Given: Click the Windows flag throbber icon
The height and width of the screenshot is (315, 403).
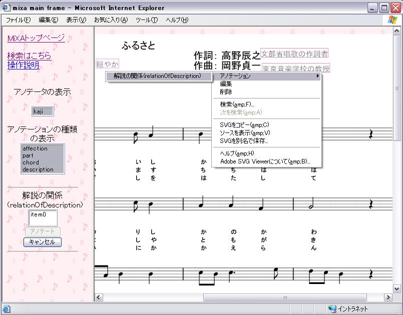Looking at the screenshot, I should pyautogui.click(x=392, y=20).
